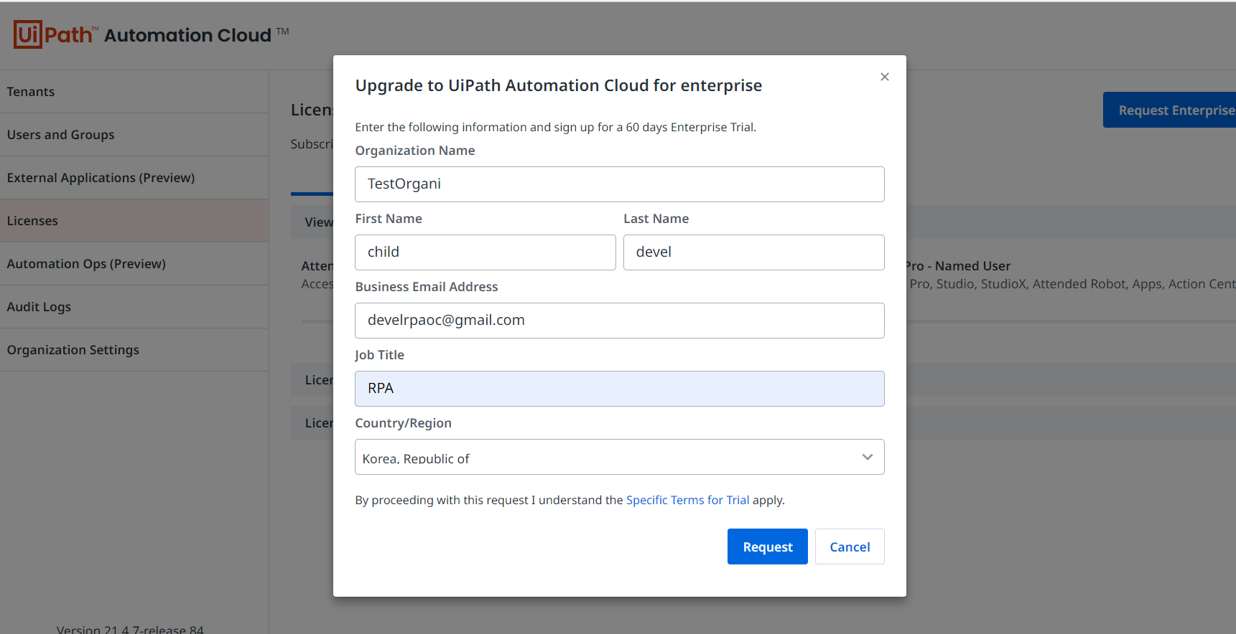Click the Country/Region label
The height and width of the screenshot is (634, 1236).
click(404, 423)
